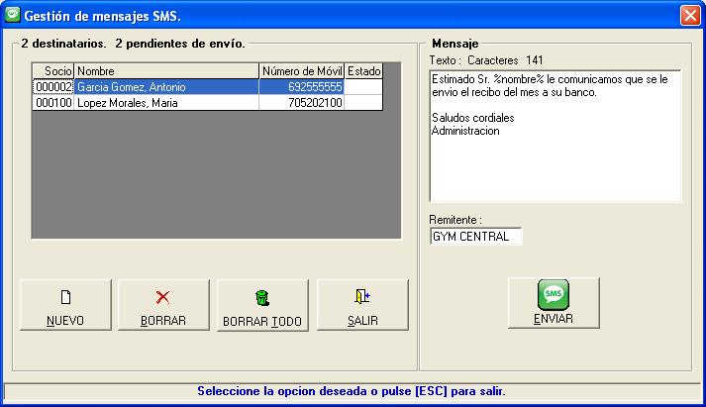Click the Remitente label
The image size is (706, 407).
point(455,220)
